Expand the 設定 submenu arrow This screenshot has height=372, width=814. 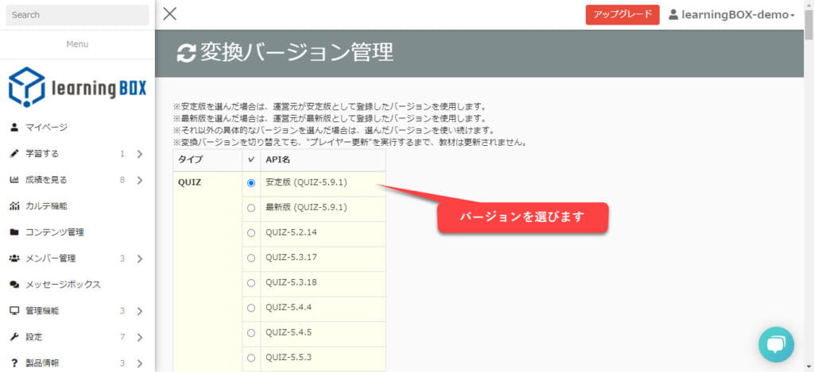point(139,336)
